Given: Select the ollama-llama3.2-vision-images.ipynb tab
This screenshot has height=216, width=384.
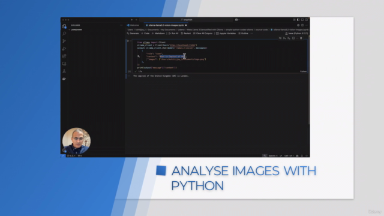Looking at the screenshot, I should (166, 25).
